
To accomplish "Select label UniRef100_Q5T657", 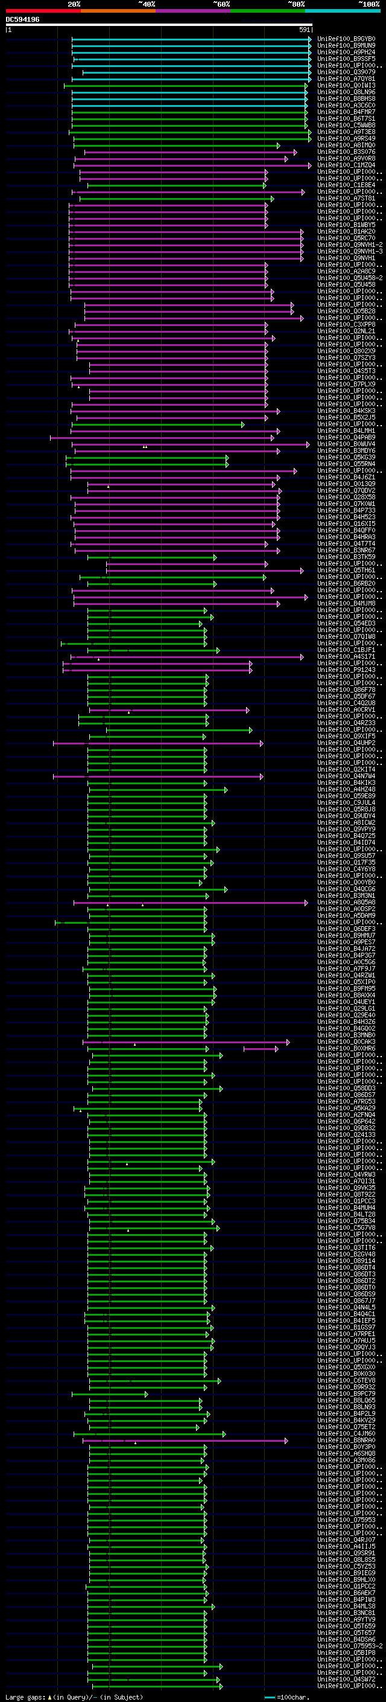I will point(346,1633).
